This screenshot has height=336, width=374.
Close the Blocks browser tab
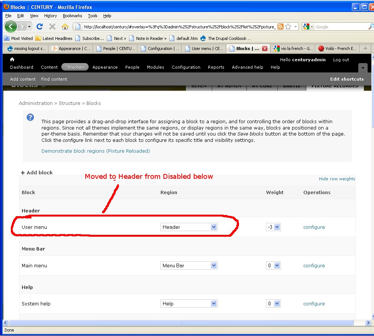pos(264,49)
